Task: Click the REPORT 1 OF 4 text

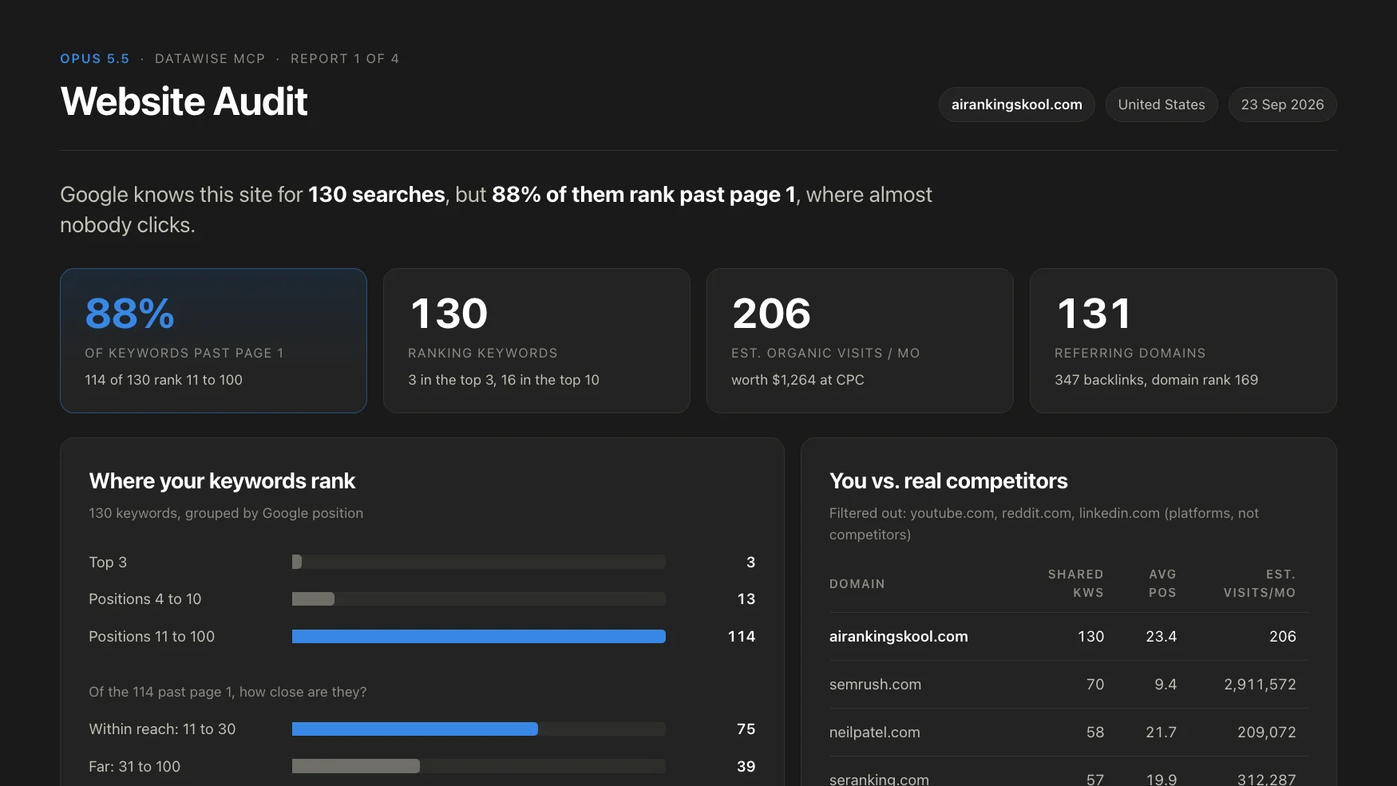Action: (345, 58)
